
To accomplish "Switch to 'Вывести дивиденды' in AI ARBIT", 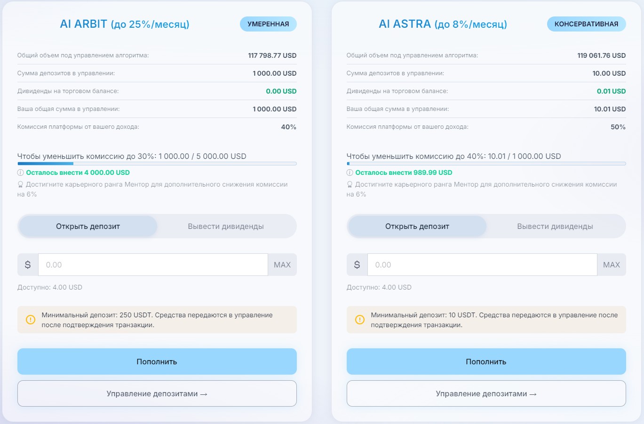I will pyautogui.click(x=226, y=226).
